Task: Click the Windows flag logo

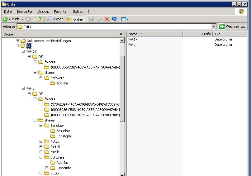Action: click(241, 12)
